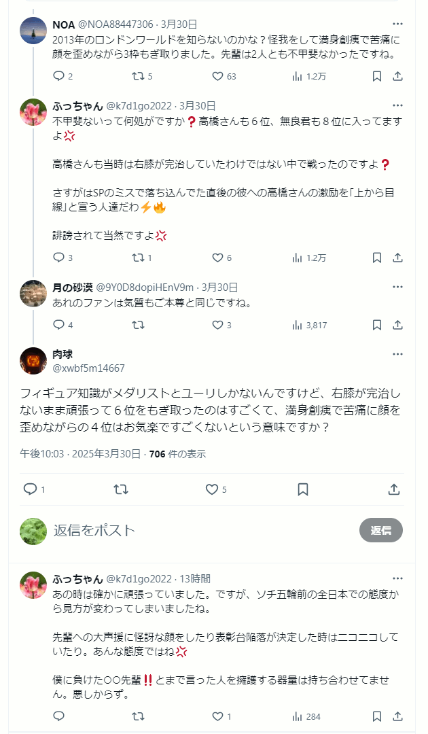The height and width of the screenshot is (734, 428).
Task: Retweet NOA's tweet with 5 reposts
Action: 138,77
